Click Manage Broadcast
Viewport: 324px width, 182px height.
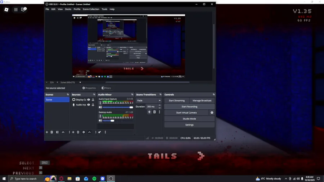click(202, 100)
